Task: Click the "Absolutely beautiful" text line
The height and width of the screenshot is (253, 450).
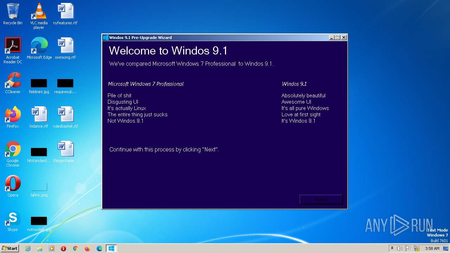Action: (303, 96)
